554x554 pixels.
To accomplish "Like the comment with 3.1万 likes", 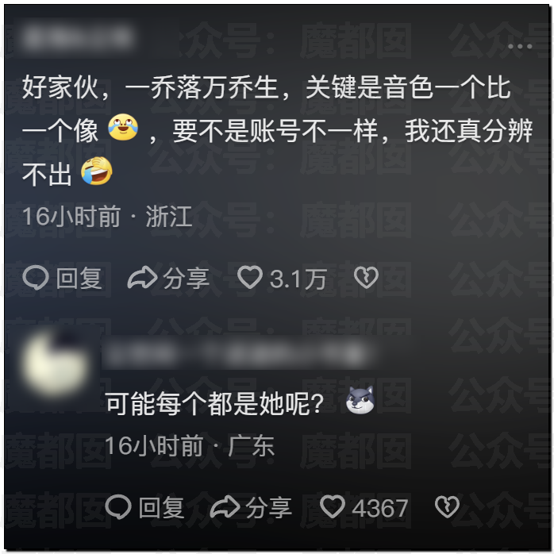I will (x=250, y=277).
